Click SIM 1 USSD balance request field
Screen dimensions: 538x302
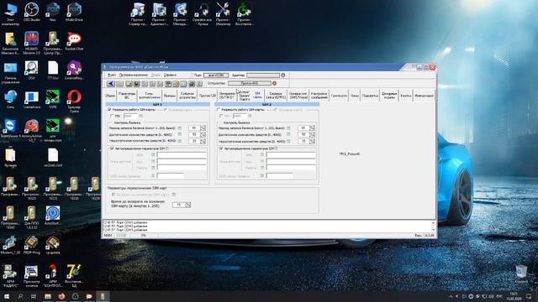coord(171,175)
